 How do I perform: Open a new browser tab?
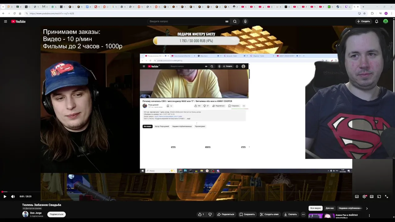[363, 6]
